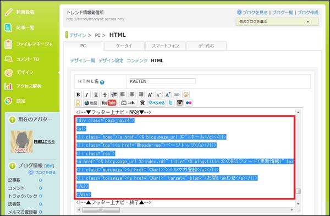Image resolution: width=330 pixels, height=216 pixels.
Task: Click フッター上ナビ・終了 comment line
Action: coord(114,202)
